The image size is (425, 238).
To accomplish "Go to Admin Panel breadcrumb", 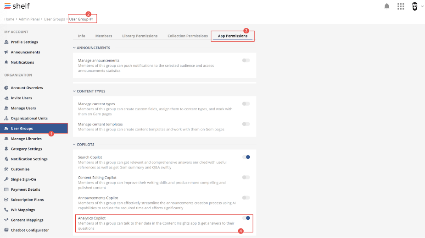I will click(x=29, y=19).
